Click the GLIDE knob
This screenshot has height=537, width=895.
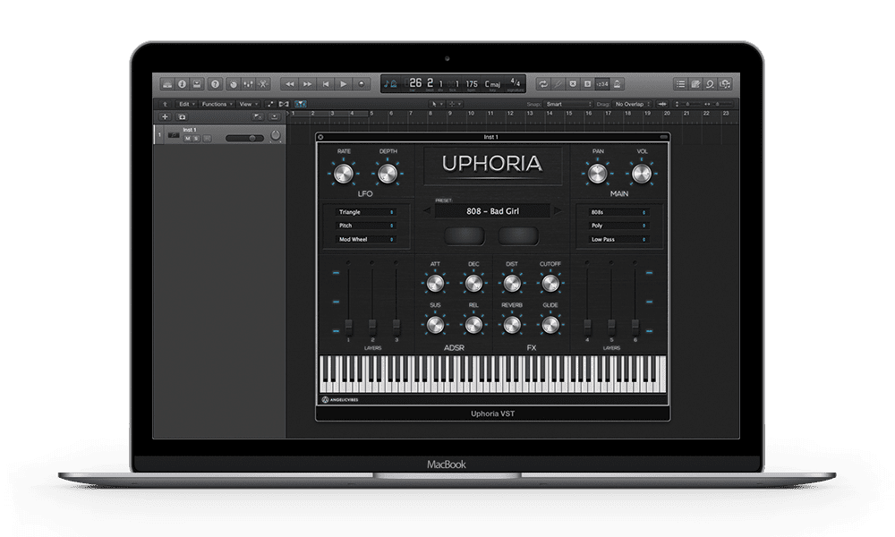(550, 325)
